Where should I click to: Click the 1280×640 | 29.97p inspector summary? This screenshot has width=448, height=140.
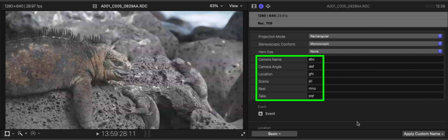[273, 16]
